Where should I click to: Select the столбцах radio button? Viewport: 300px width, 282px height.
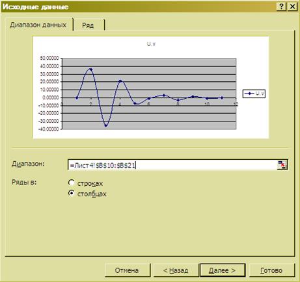71,193
